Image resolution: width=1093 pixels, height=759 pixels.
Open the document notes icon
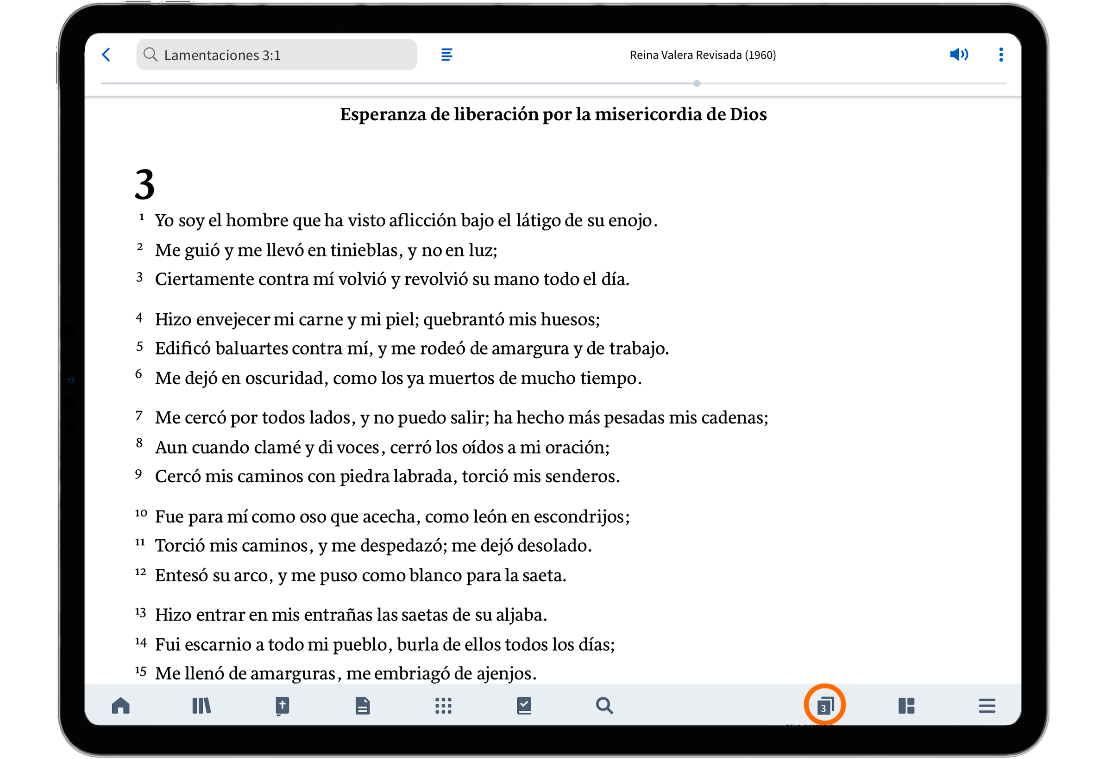[363, 706]
